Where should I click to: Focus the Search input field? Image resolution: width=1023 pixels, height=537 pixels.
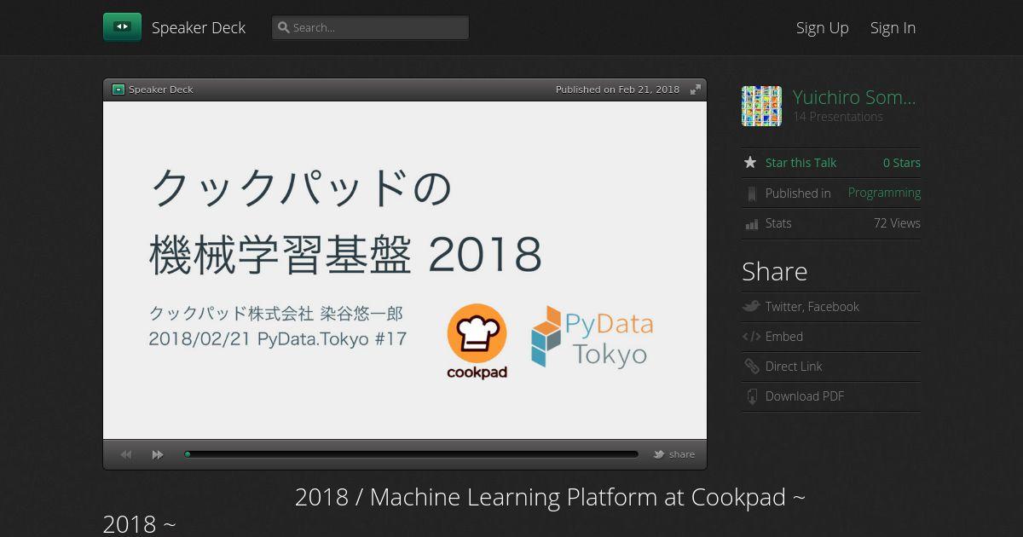(x=370, y=27)
